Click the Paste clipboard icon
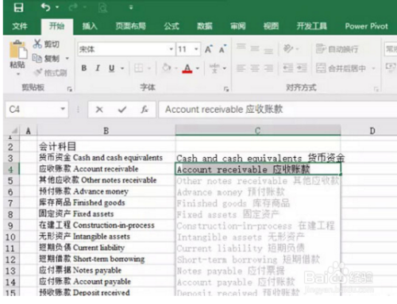 point(18,50)
